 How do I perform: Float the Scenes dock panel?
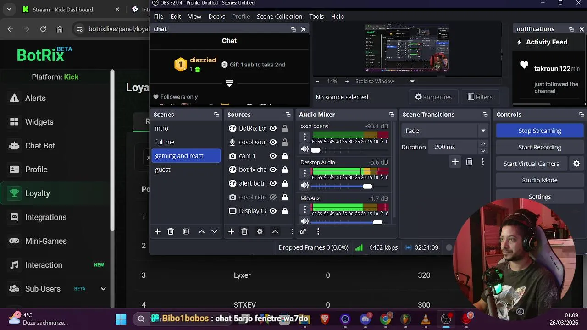216,115
